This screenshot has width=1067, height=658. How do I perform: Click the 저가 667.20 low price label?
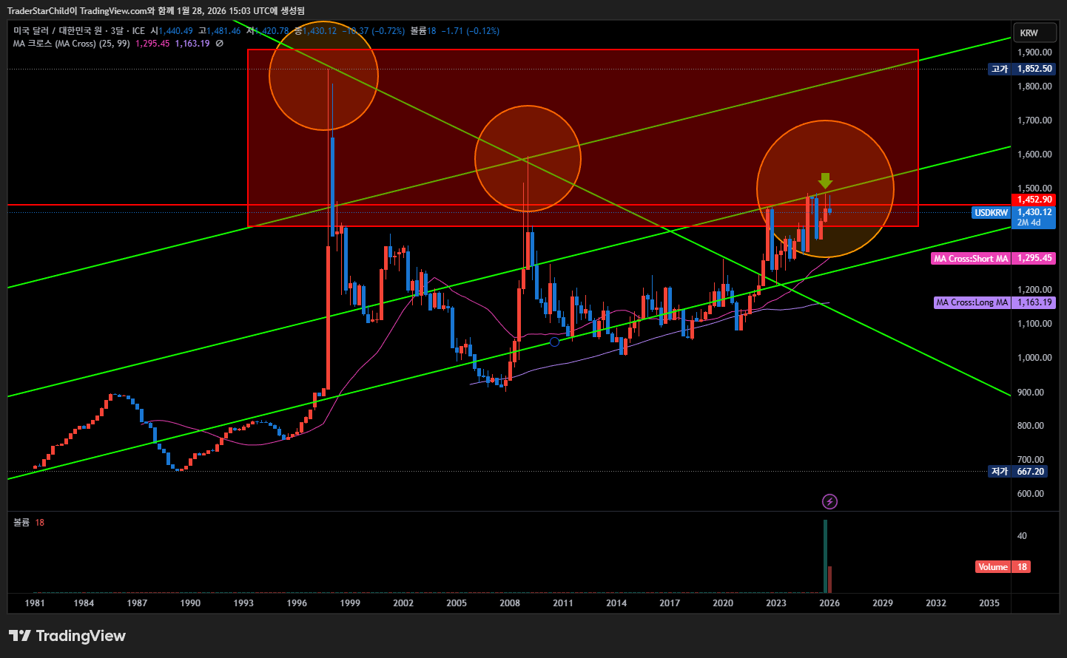click(x=1022, y=472)
